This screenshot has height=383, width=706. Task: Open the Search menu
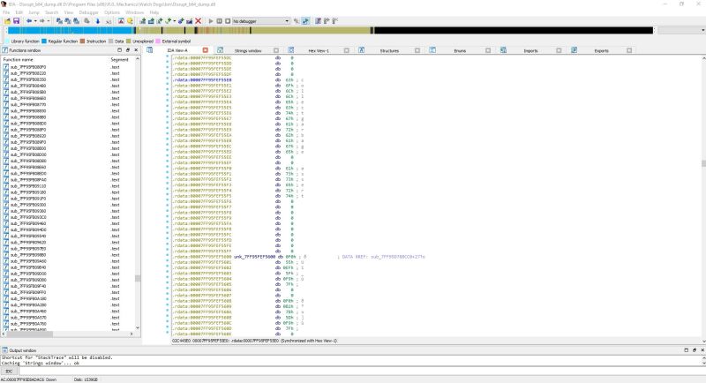[51, 12]
